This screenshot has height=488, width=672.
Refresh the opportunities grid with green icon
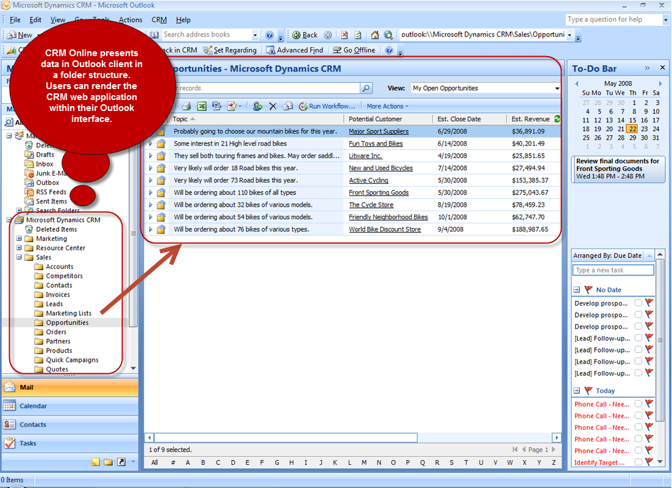557,119
